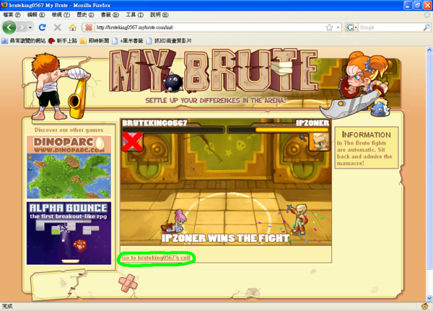Open the back/forward history dropdown arrow
This screenshot has width=433, height=311.
click(x=30, y=27)
